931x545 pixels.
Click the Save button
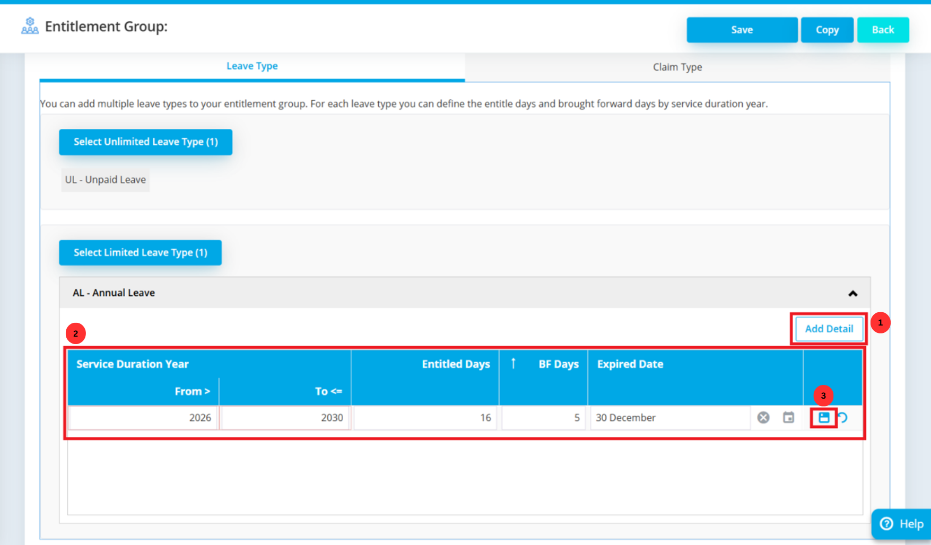[x=742, y=30]
